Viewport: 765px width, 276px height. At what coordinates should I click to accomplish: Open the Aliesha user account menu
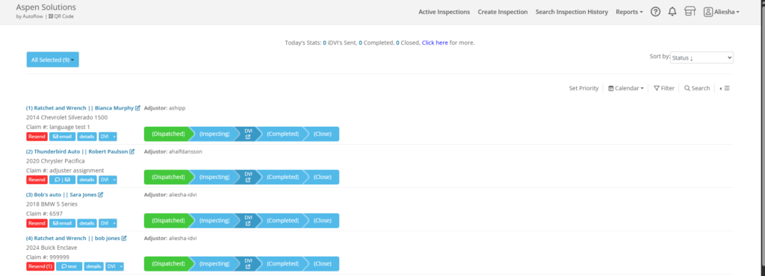tap(721, 12)
